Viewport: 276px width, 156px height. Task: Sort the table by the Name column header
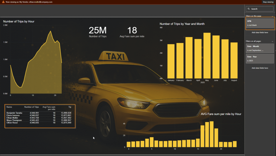click(x=9, y=107)
